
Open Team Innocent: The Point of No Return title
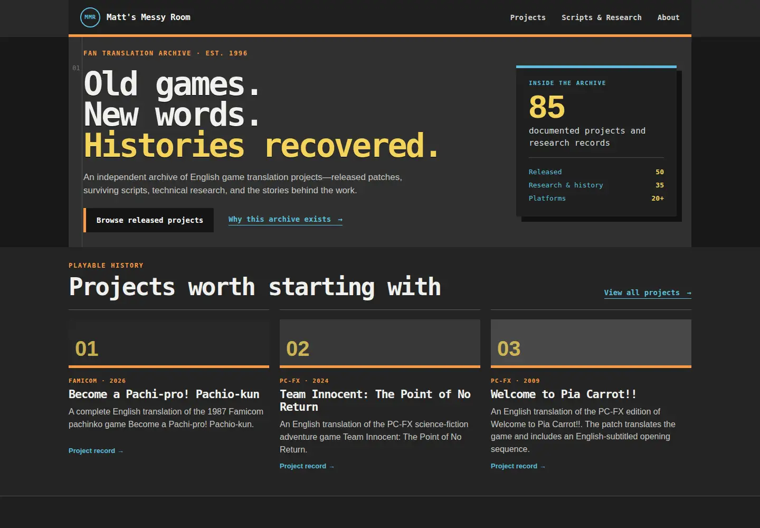tap(375, 401)
